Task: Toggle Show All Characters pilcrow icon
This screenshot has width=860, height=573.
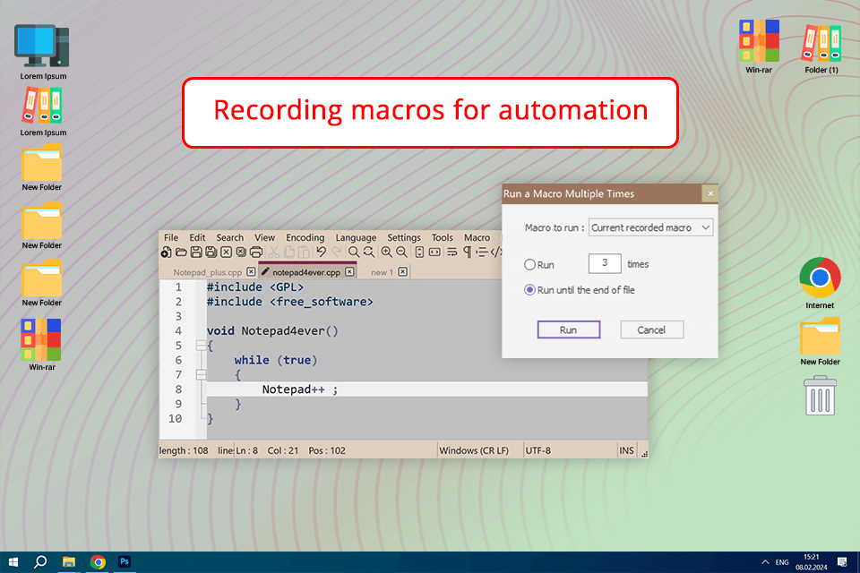Action: [x=468, y=252]
